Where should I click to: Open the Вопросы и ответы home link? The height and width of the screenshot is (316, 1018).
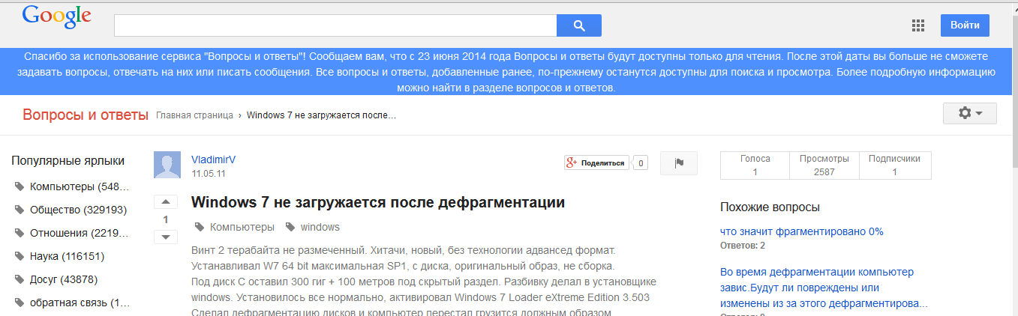tap(86, 115)
